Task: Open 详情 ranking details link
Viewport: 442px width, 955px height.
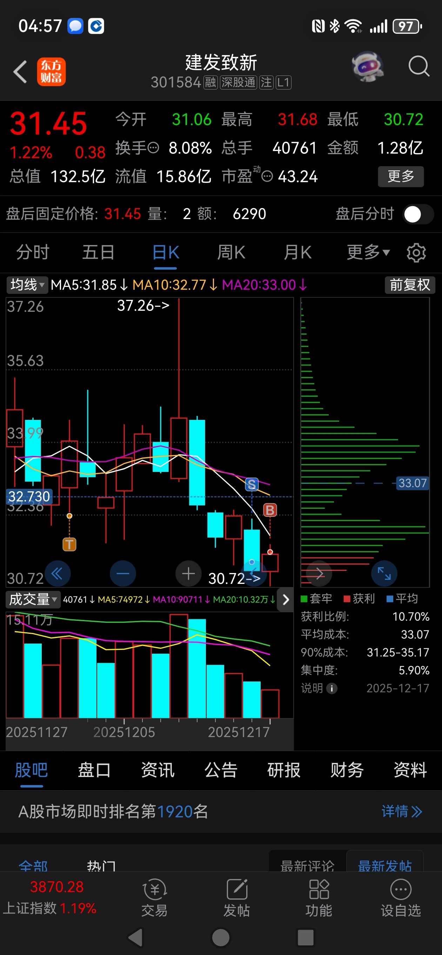Action: coord(402,811)
